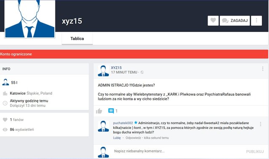The image size is (269, 159).
Task: Click the heart favorite button in header
Action: coord(213,21)
